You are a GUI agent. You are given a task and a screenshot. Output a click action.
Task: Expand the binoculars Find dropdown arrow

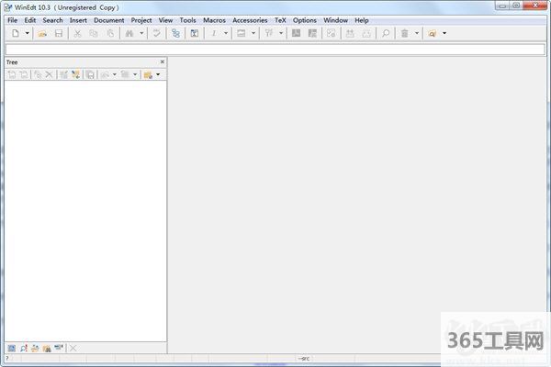click(x=141, y=33)
